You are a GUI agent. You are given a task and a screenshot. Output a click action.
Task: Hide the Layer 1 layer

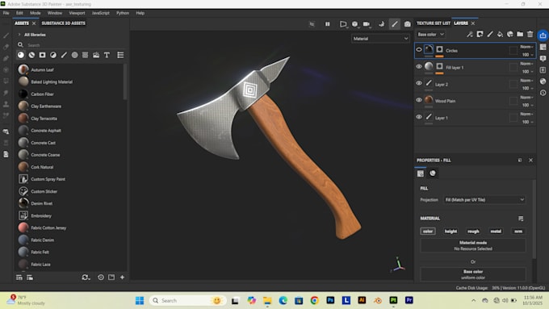tap(419, 117)
